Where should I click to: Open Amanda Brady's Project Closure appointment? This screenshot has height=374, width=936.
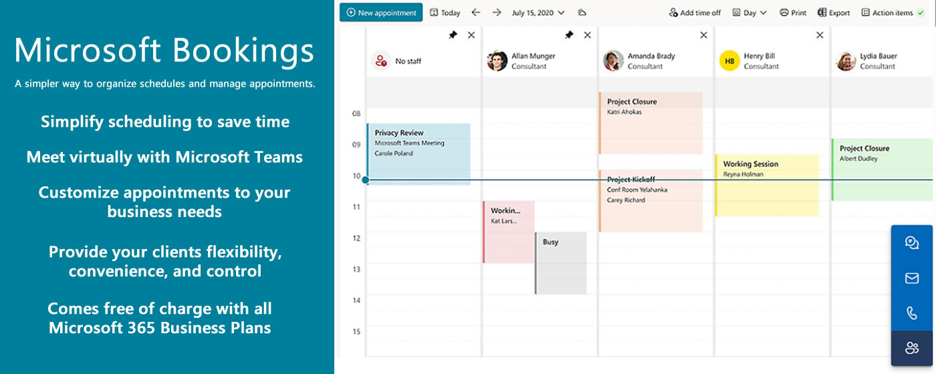[x=651, y=123]
